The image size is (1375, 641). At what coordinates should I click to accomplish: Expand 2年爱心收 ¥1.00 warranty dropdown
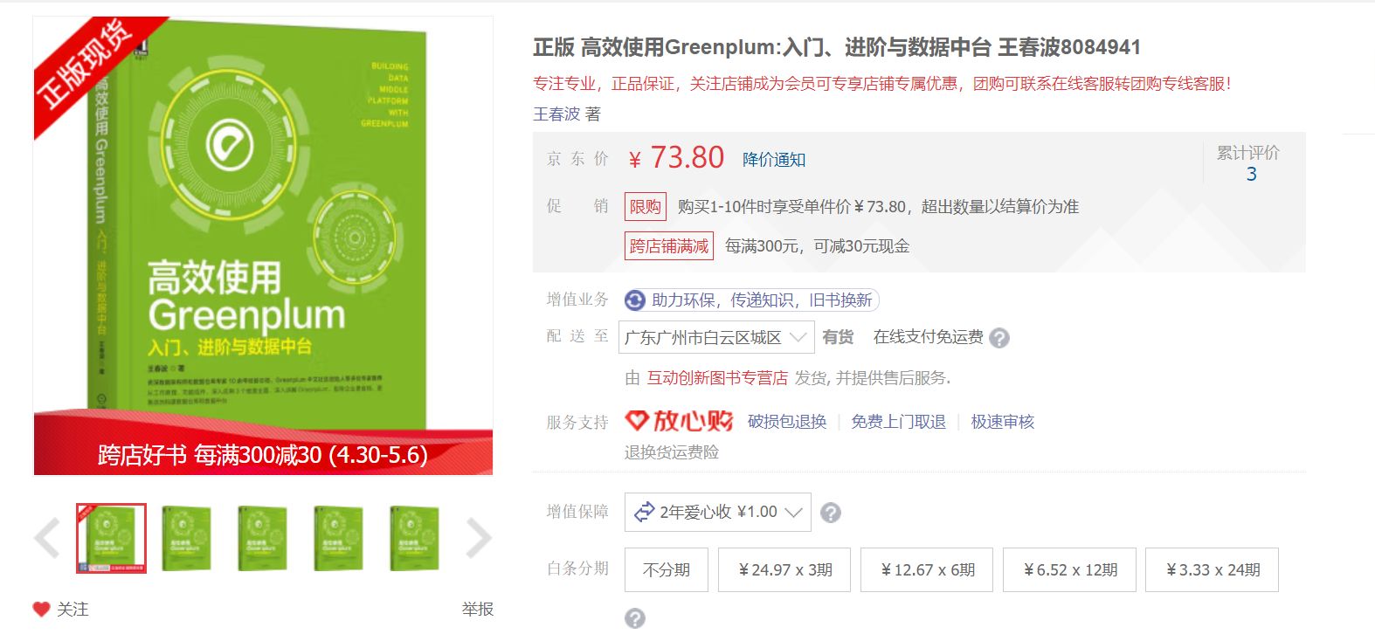point(718,512)
